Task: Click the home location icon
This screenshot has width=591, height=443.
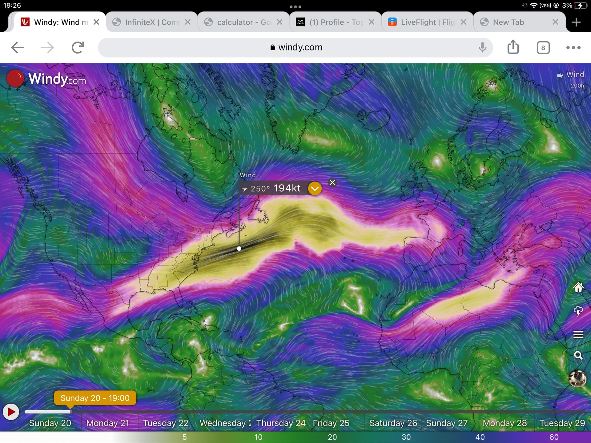Action: coord(578,287)
